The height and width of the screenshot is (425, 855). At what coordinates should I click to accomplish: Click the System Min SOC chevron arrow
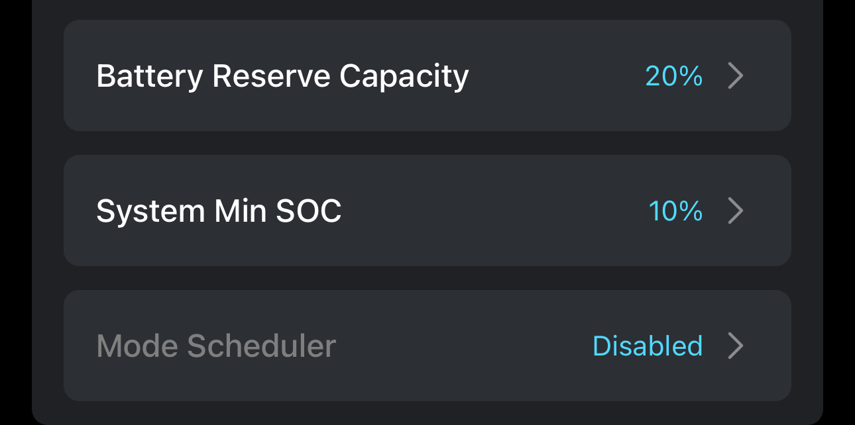(x=735, y=211)
